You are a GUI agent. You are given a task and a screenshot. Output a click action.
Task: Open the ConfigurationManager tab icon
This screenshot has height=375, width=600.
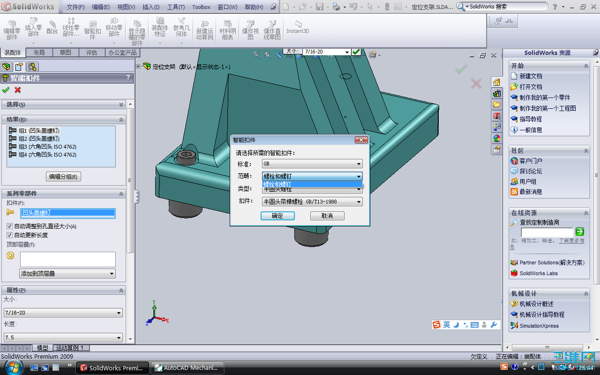[x=32, y=67]
